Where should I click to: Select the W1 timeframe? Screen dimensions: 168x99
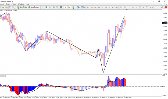(x=113, y=7)
